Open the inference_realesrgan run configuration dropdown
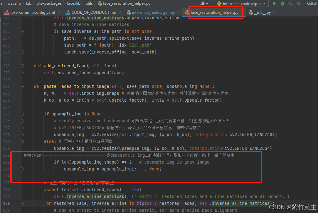The width and height of the screenshot is (318, 213). click(x=241, y=3)
